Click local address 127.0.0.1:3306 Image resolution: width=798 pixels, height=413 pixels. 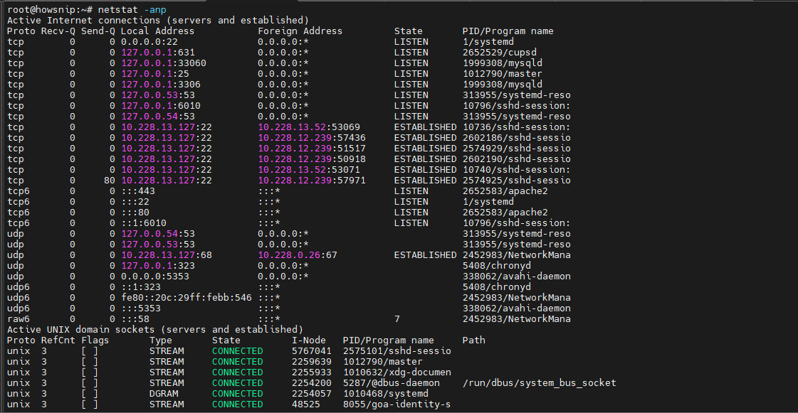(160, 85)
